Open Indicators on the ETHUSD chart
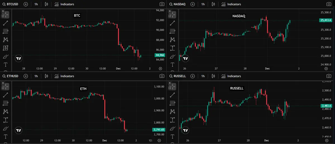Screen dimensions: 335x144 pyautogui.click(x=64, y=76)
